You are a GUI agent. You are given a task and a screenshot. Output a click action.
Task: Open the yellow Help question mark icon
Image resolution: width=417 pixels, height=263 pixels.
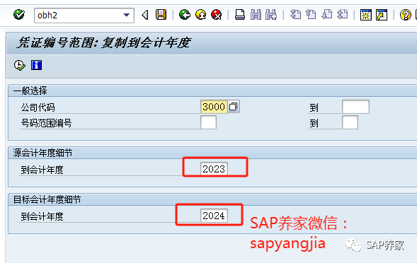[x=405, y=15]
